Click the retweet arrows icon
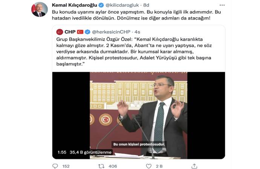The height and width of the screenshot is (169, 260). click(x=101, y=166)
